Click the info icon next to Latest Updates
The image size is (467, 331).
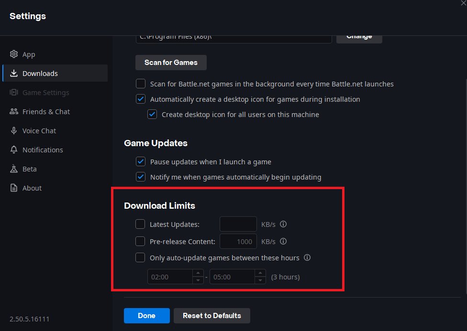coord(283,224)
